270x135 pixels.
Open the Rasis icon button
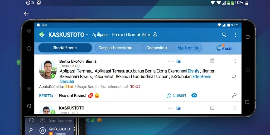[x=224, y=48]
